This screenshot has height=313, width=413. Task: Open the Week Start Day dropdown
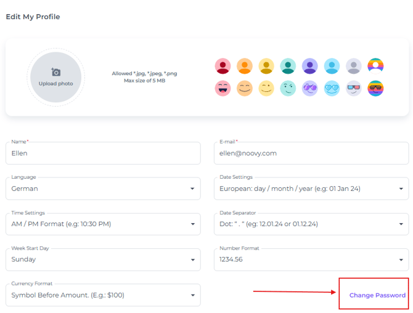(x=103, y=259)
